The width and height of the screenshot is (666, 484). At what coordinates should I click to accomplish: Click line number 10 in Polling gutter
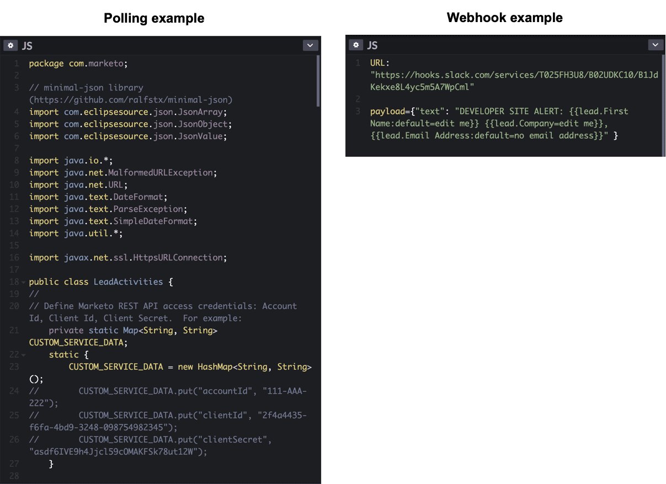click(14, 185)
